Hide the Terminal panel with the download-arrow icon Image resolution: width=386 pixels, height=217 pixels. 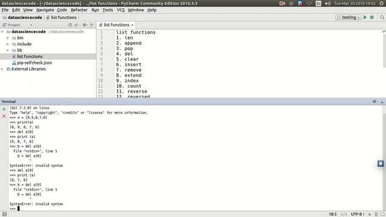(x=382, y=101)
